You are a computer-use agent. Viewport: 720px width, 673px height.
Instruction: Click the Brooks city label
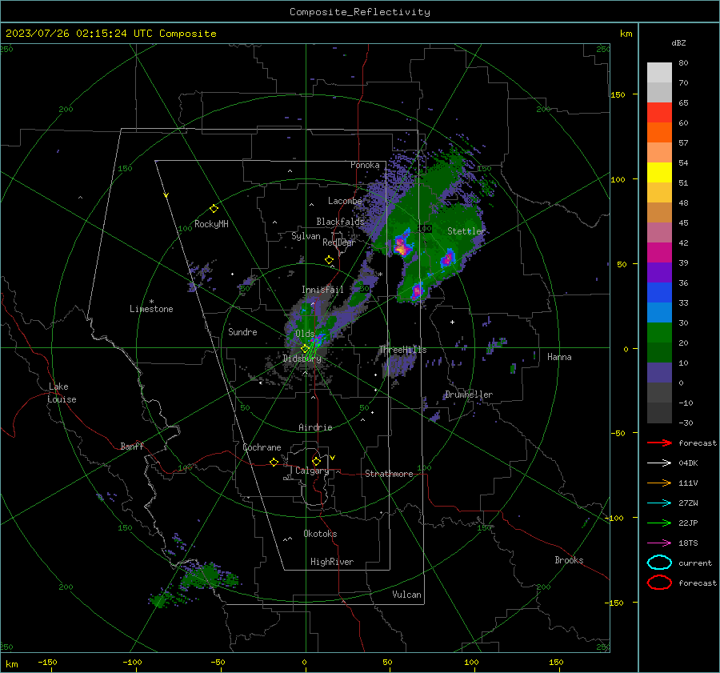(x=569, y=560)
